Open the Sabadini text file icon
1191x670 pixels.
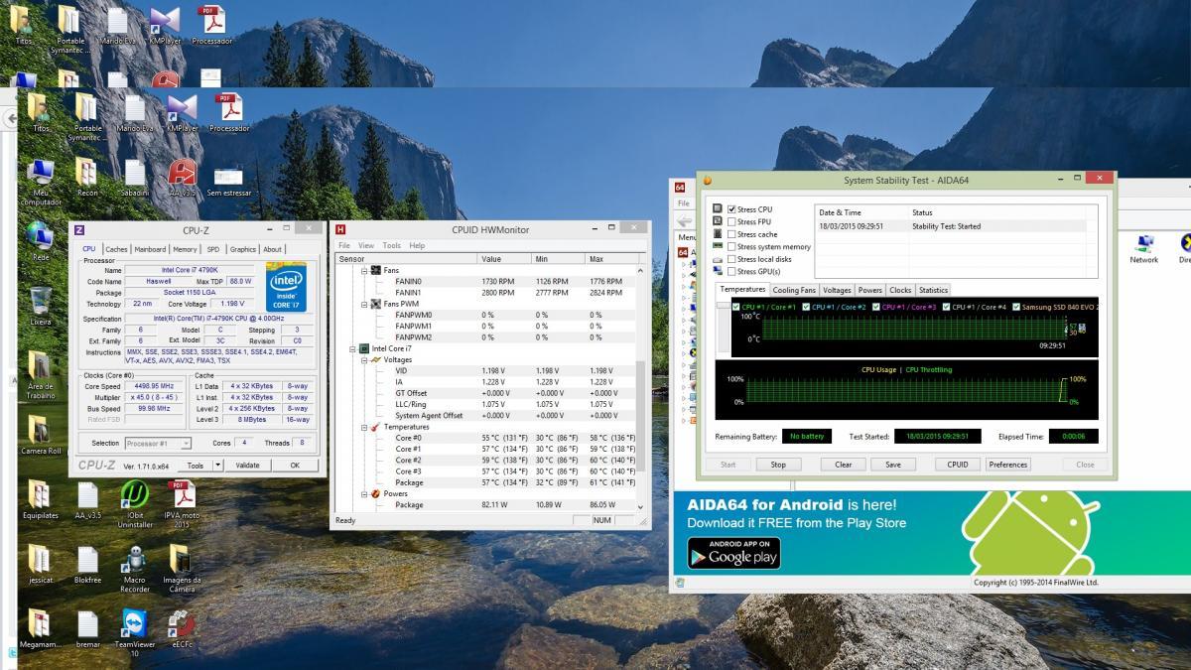(133, 173)
